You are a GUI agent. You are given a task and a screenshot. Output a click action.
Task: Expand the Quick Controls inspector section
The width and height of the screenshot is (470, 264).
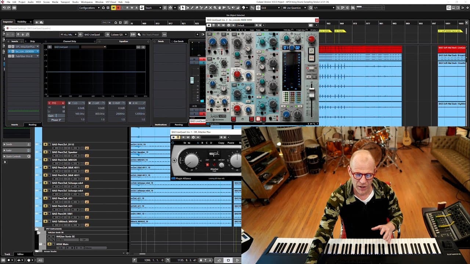pos(17,156)
